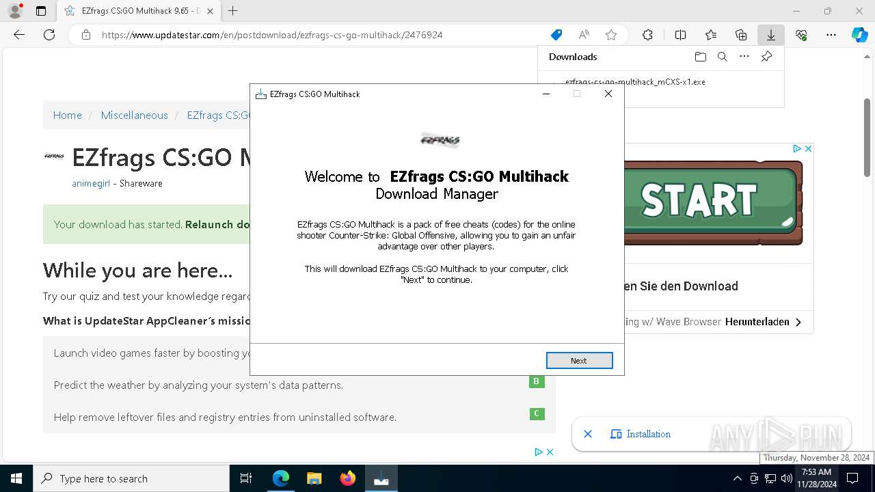Open the tab actions menu icon
The image size is (875, 492).
(41, 11)
